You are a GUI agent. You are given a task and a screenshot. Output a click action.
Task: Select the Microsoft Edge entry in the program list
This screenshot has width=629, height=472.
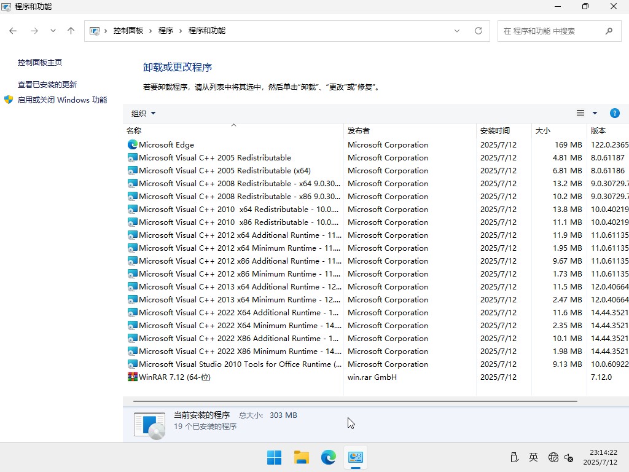click(166, 144)
